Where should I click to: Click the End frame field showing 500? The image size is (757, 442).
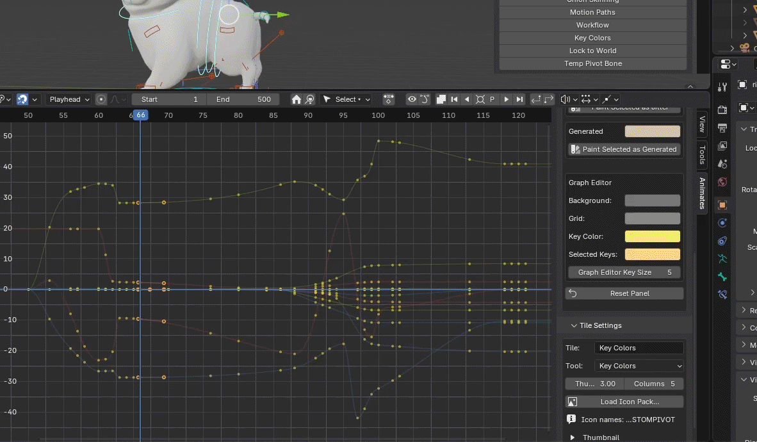(x=243, y=99)
